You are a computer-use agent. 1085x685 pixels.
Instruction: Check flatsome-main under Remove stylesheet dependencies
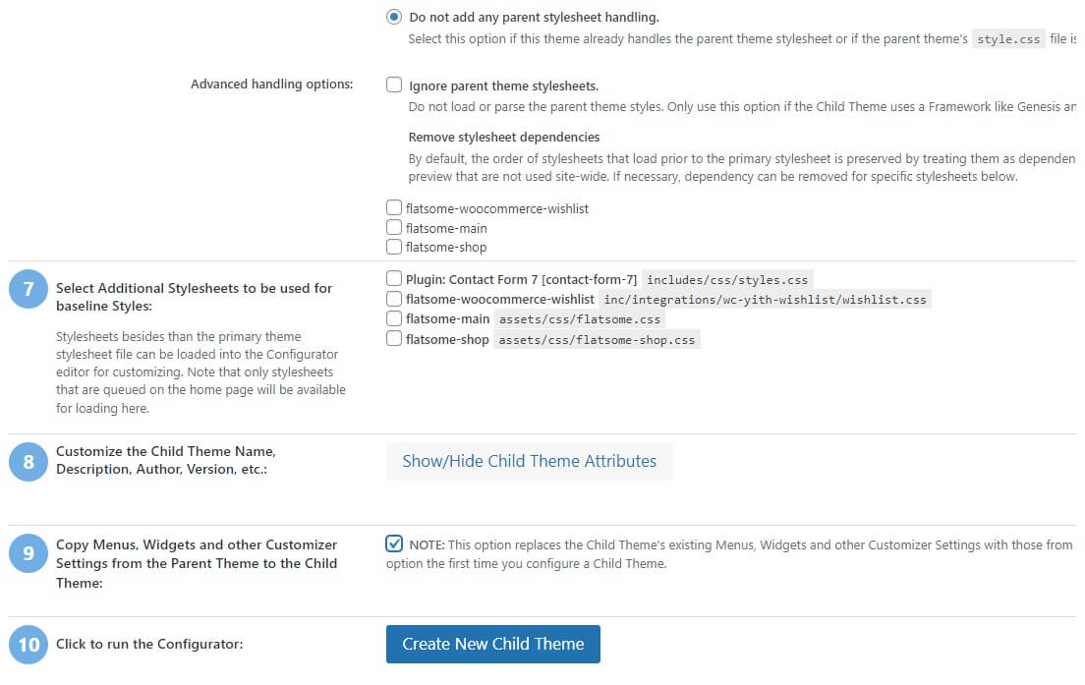point(392,226)
